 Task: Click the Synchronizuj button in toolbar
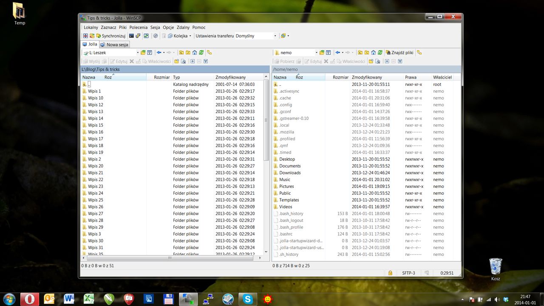[110, 36]
